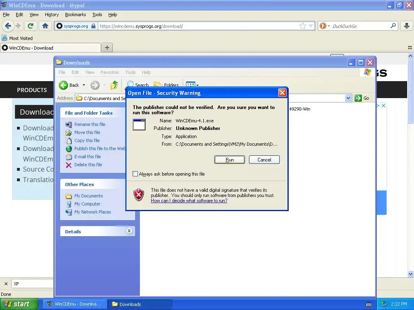The height and width of the screenshot is (310, 414).
Task: Click Back in the Downloads window
Action: [x=69, y=85]
